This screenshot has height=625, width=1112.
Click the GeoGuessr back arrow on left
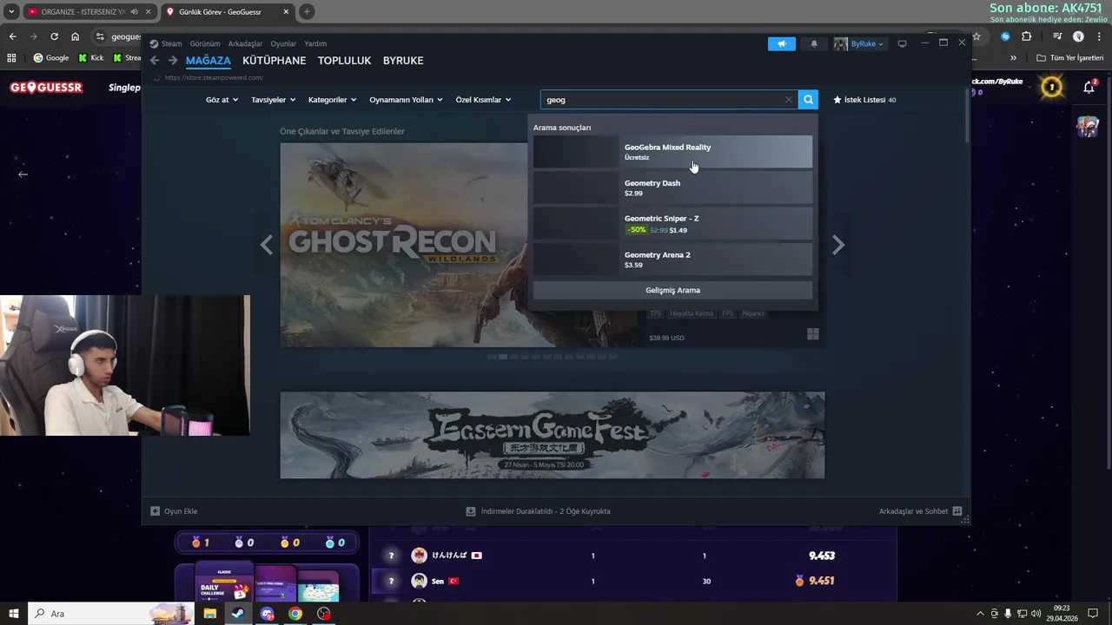pos(23,174)
